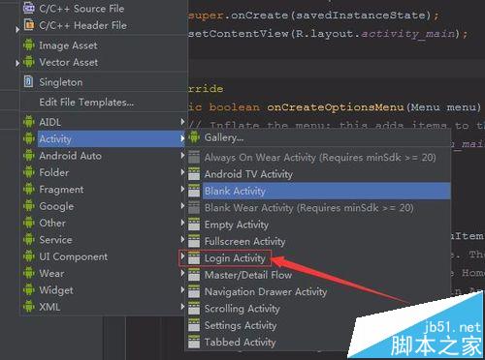This screenshot has width=485, height=360.
Task: Click the UI Component android icon
Action: (x=29, y=256)
